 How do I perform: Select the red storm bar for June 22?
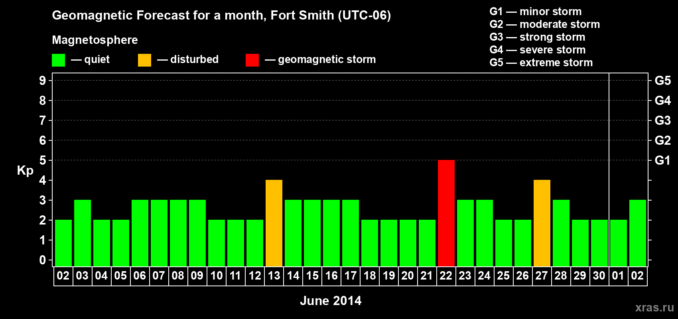tap(446, 213)
